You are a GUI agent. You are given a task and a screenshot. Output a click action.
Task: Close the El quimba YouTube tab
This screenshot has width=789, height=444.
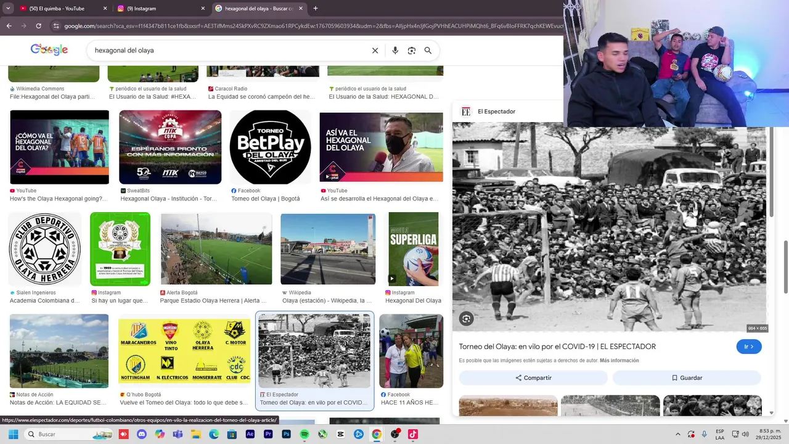[105, 9]
